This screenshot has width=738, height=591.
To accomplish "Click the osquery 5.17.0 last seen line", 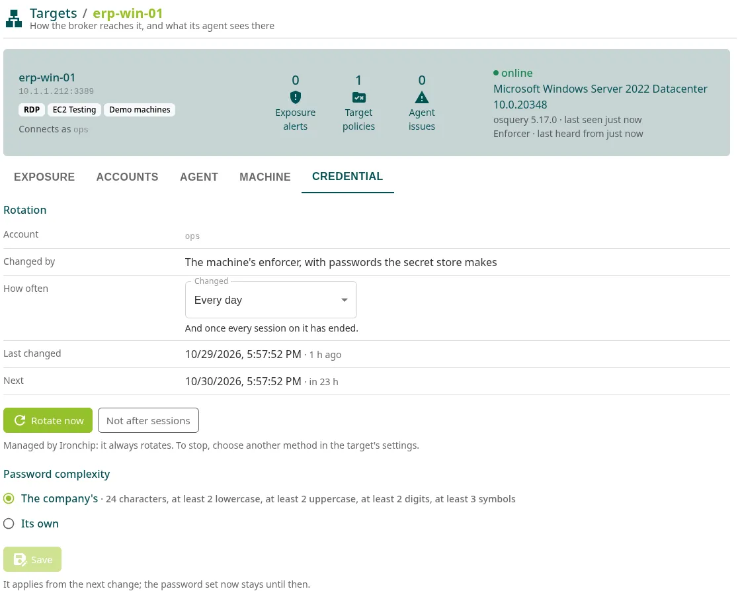I will click(x=567, y=120).
